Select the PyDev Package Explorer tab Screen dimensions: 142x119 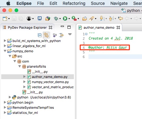(27, 27)
